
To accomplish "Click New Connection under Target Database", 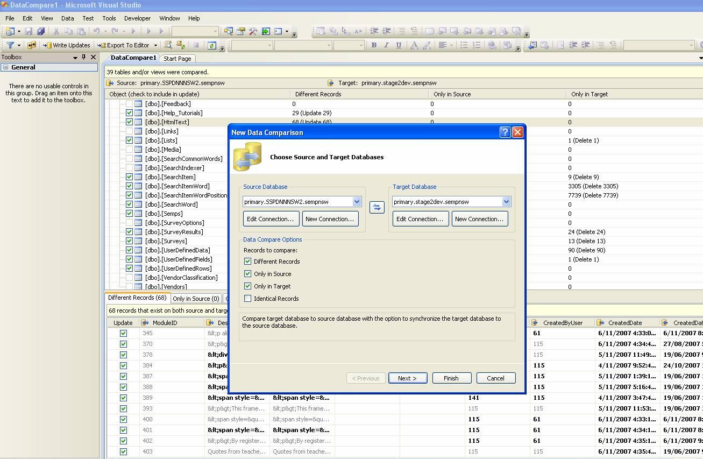I will 479,218.
